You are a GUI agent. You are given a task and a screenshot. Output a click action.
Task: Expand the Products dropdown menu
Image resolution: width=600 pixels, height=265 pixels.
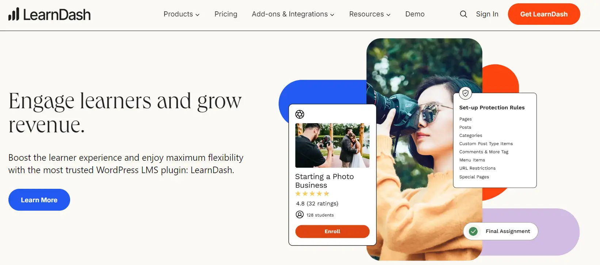pyautogui.click(x=181, y=14)
